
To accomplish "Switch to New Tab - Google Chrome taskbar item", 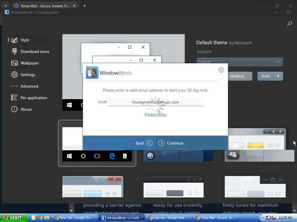I will 74,218.
